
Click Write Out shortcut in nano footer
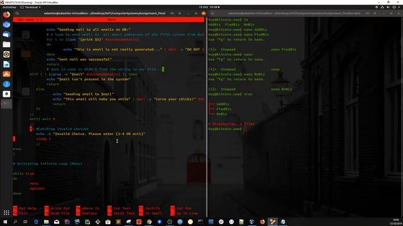pos(57,208)
